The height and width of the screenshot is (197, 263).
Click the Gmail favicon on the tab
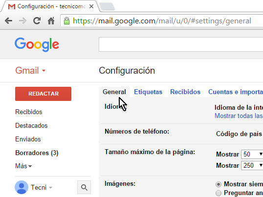[12, 6]
